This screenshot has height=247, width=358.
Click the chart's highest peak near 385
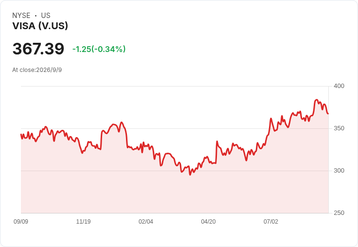coord(317,100)
